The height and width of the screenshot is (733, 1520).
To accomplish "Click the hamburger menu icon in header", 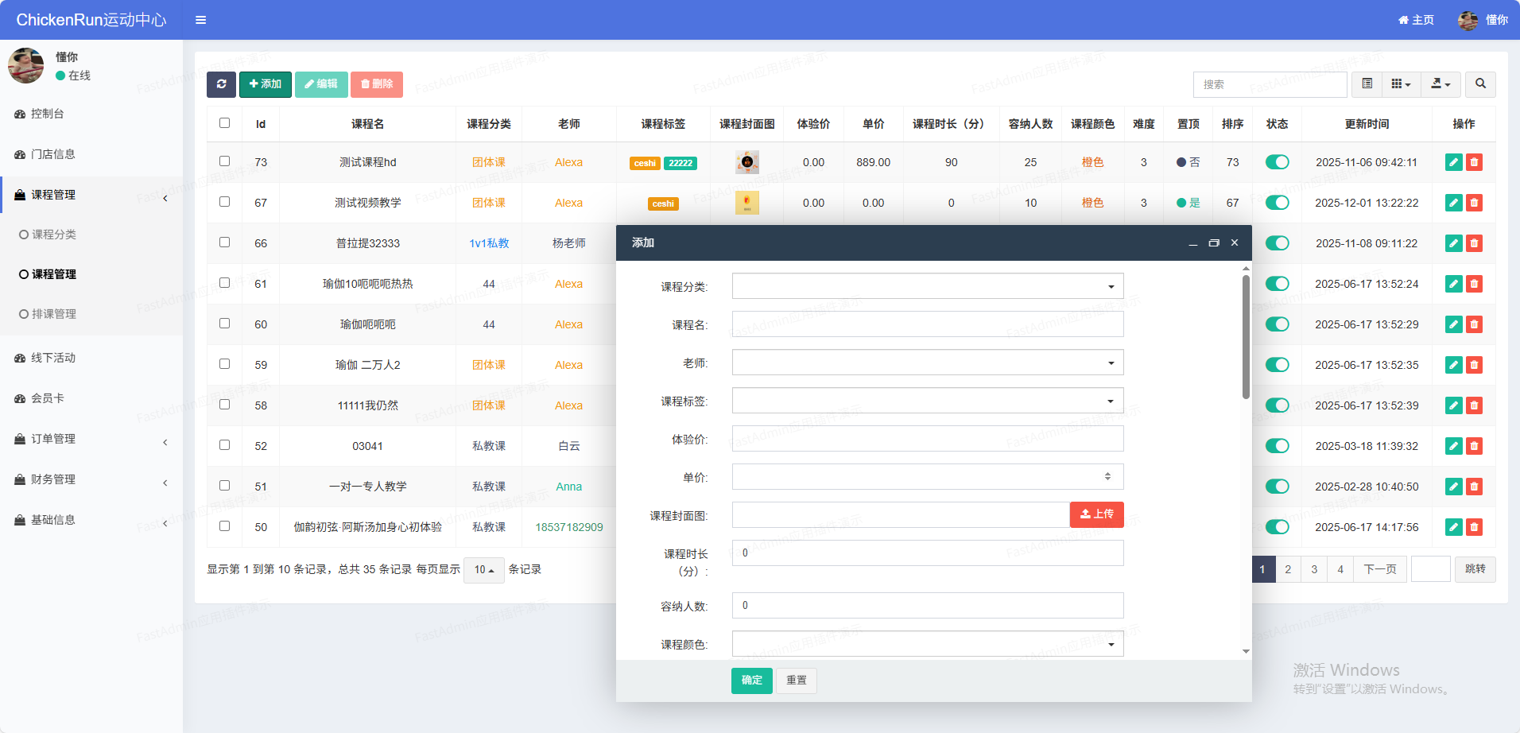I will click(x=201, y=20).
